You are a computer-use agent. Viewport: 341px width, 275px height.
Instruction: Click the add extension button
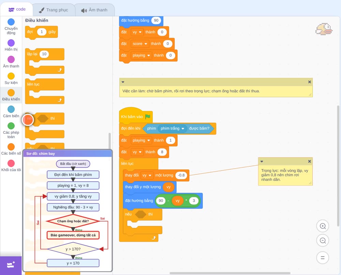[11, 265]
